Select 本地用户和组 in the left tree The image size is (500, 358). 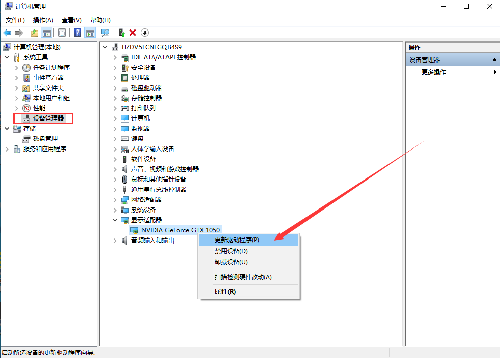coord(51,98)
